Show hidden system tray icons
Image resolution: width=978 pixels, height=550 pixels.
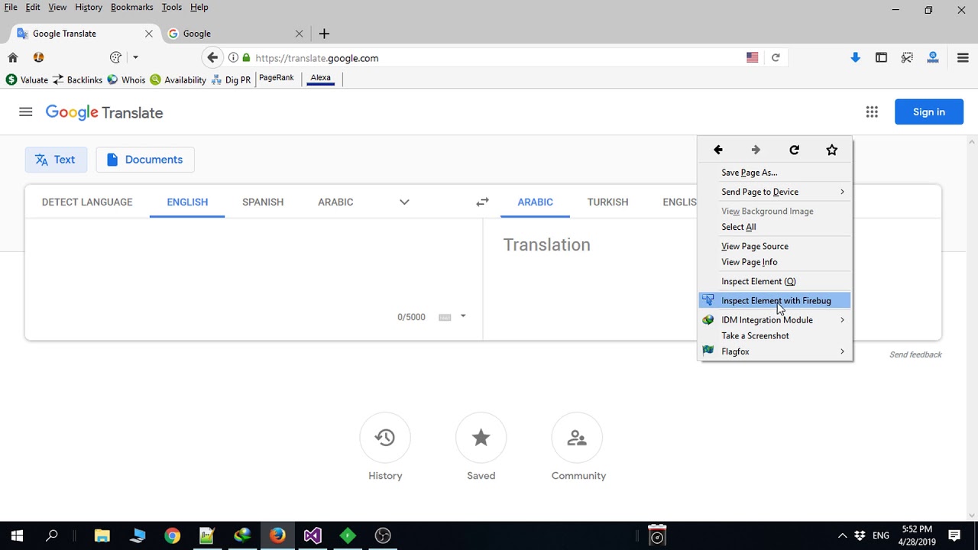pyautogui.click(x=843, y=535)
